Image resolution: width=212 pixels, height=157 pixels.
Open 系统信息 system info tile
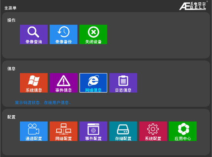[34, 83]
